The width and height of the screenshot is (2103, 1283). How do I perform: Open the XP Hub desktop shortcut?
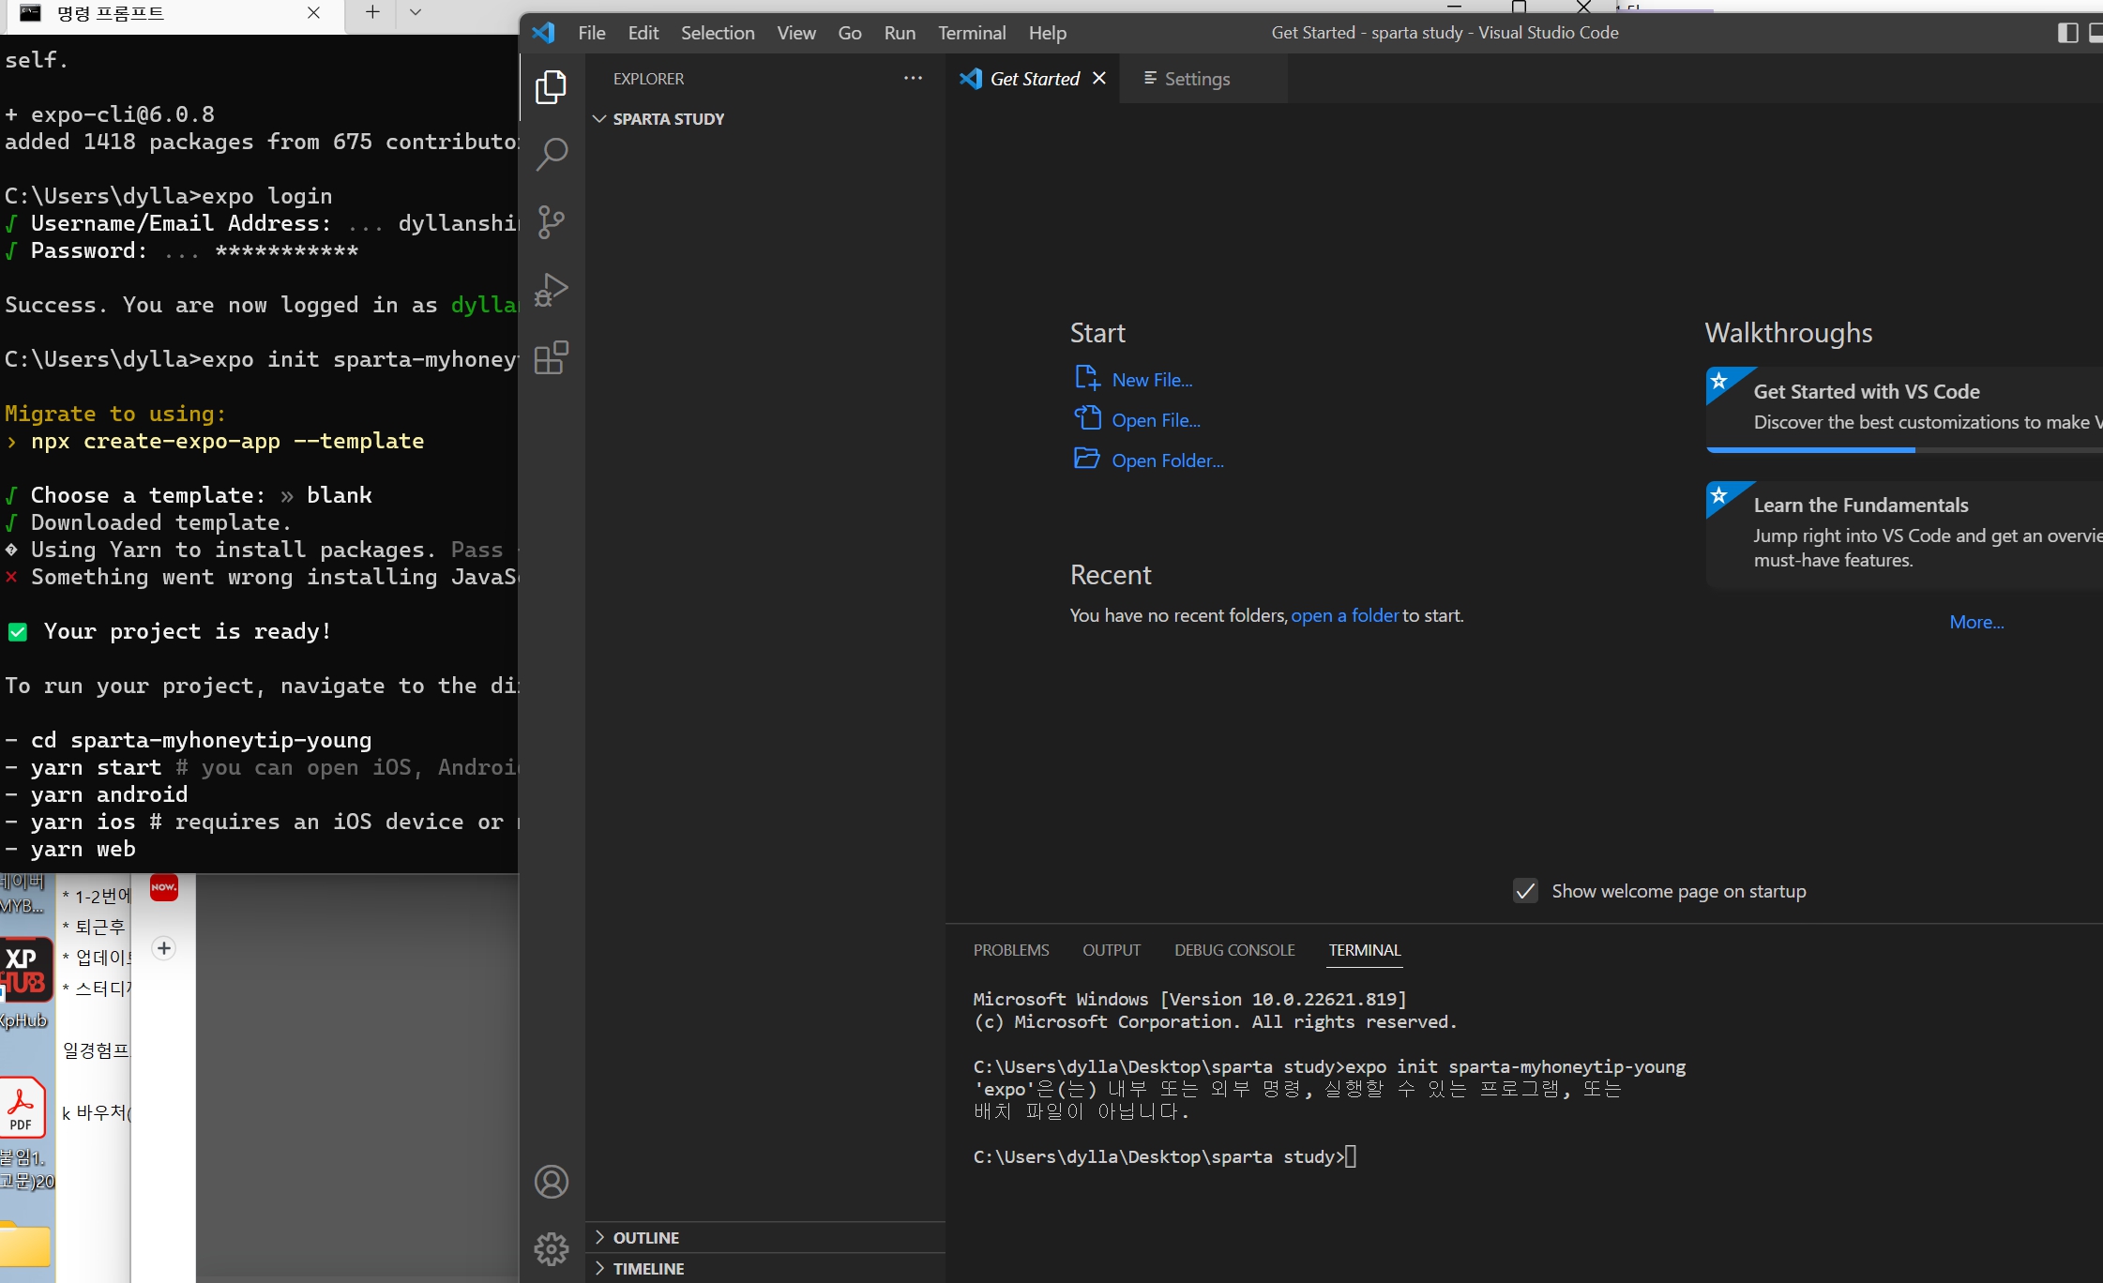pyautogui.click(x=25, y=982)
